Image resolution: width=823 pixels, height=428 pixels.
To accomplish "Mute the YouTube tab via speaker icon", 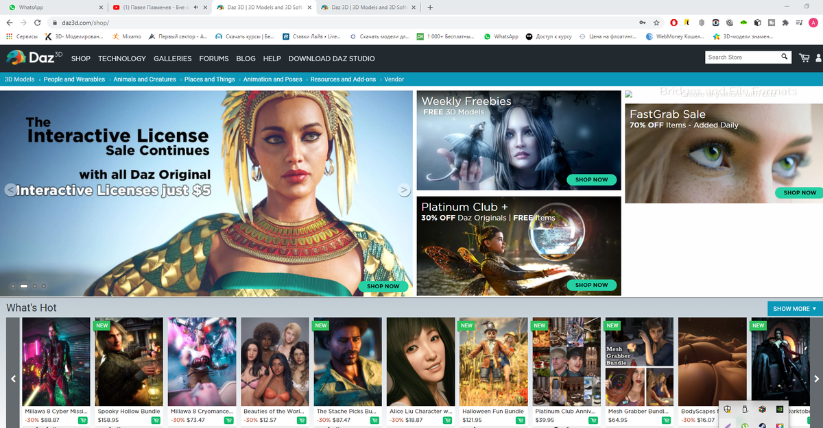I will pos(197,8).
